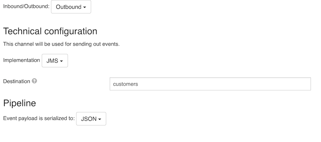Select the JMS text inside the button
321x142 pixels.
52,61
